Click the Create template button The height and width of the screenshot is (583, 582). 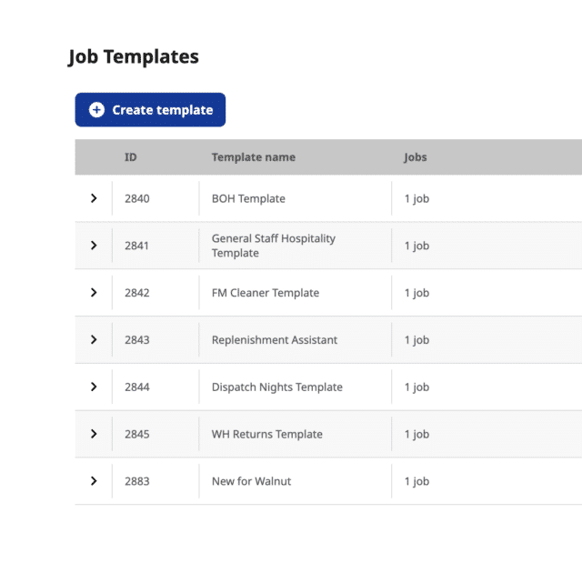150,110
